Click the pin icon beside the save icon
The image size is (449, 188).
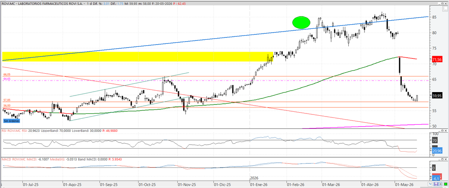coord(440,184)
